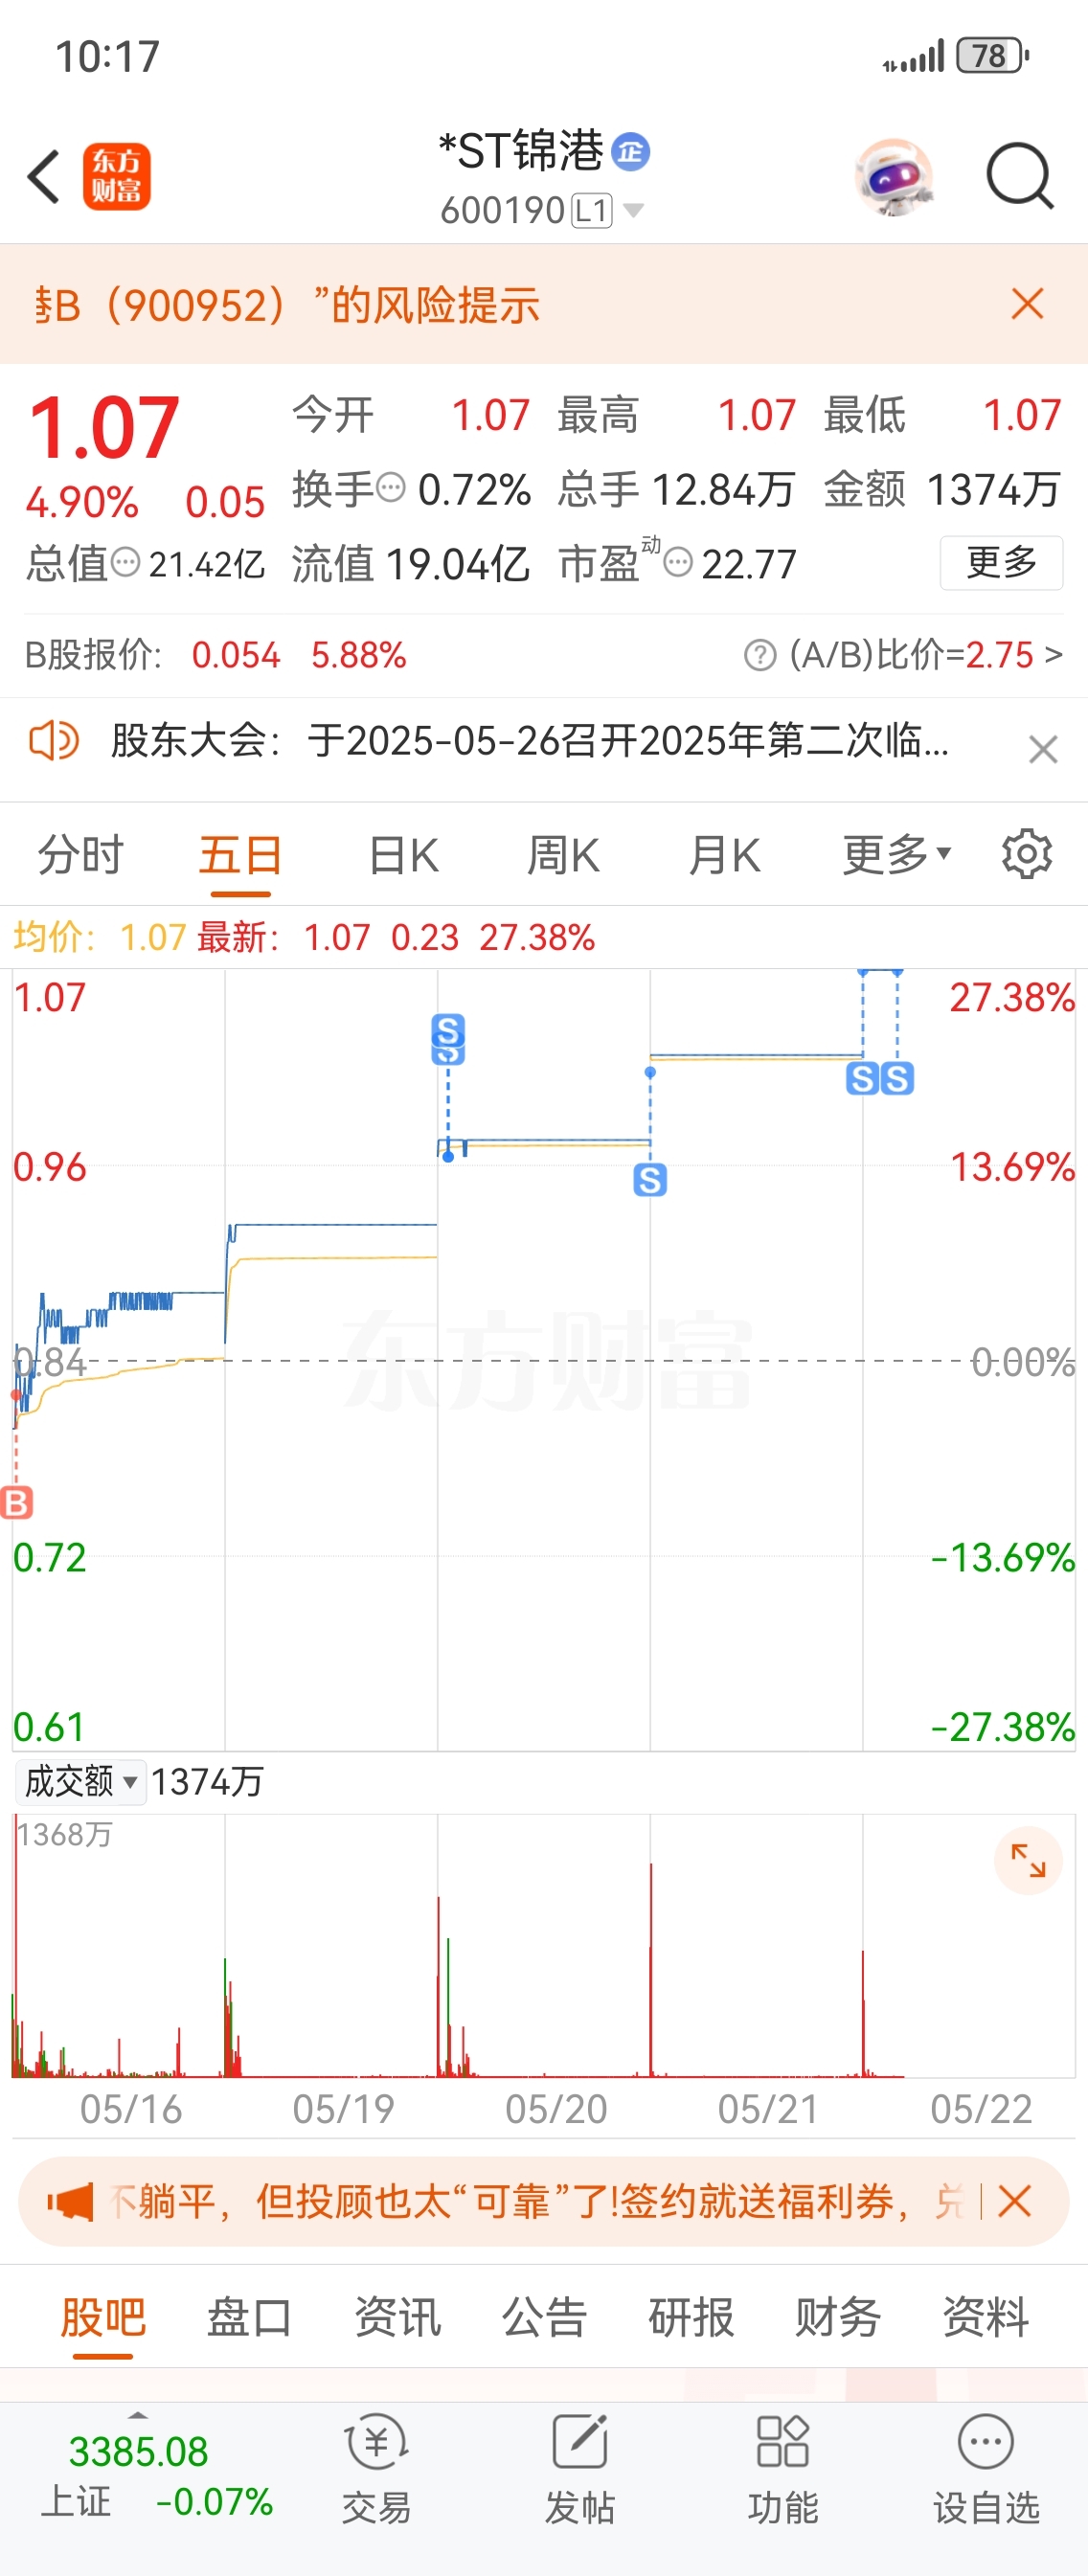Tap the back arrow icon
This screenshot has width=1088, height=2576.
click(x=44, y=177)
